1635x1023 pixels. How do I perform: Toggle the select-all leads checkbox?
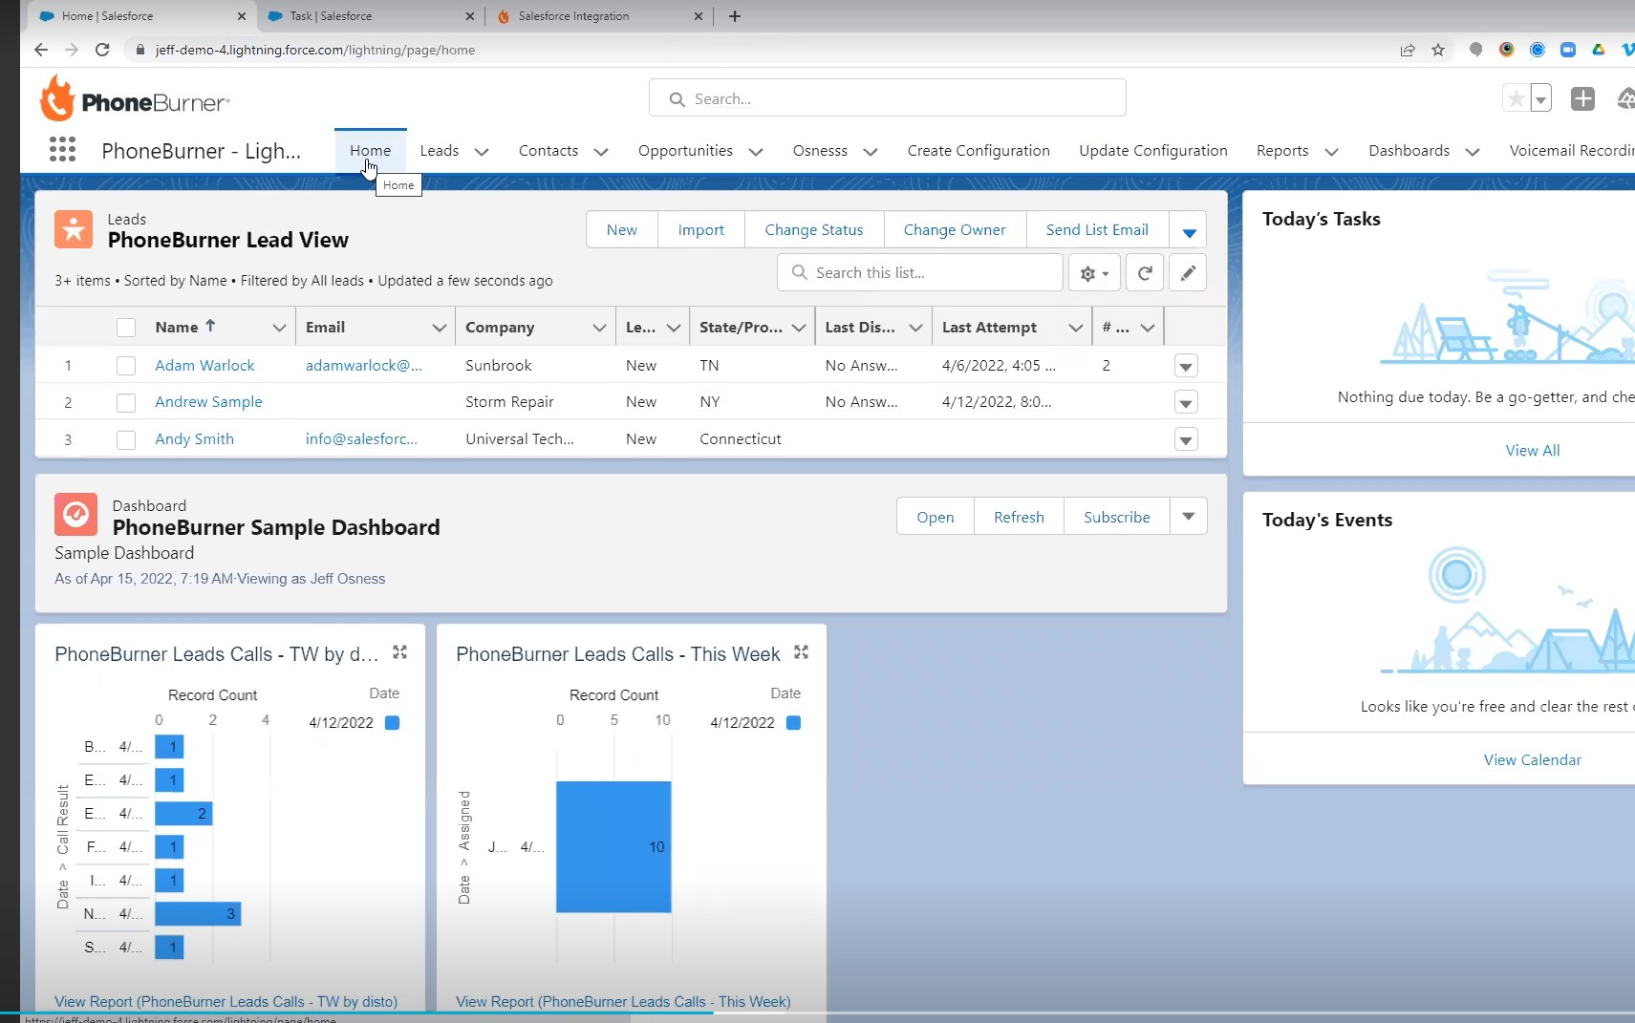[x=126, y=328]
